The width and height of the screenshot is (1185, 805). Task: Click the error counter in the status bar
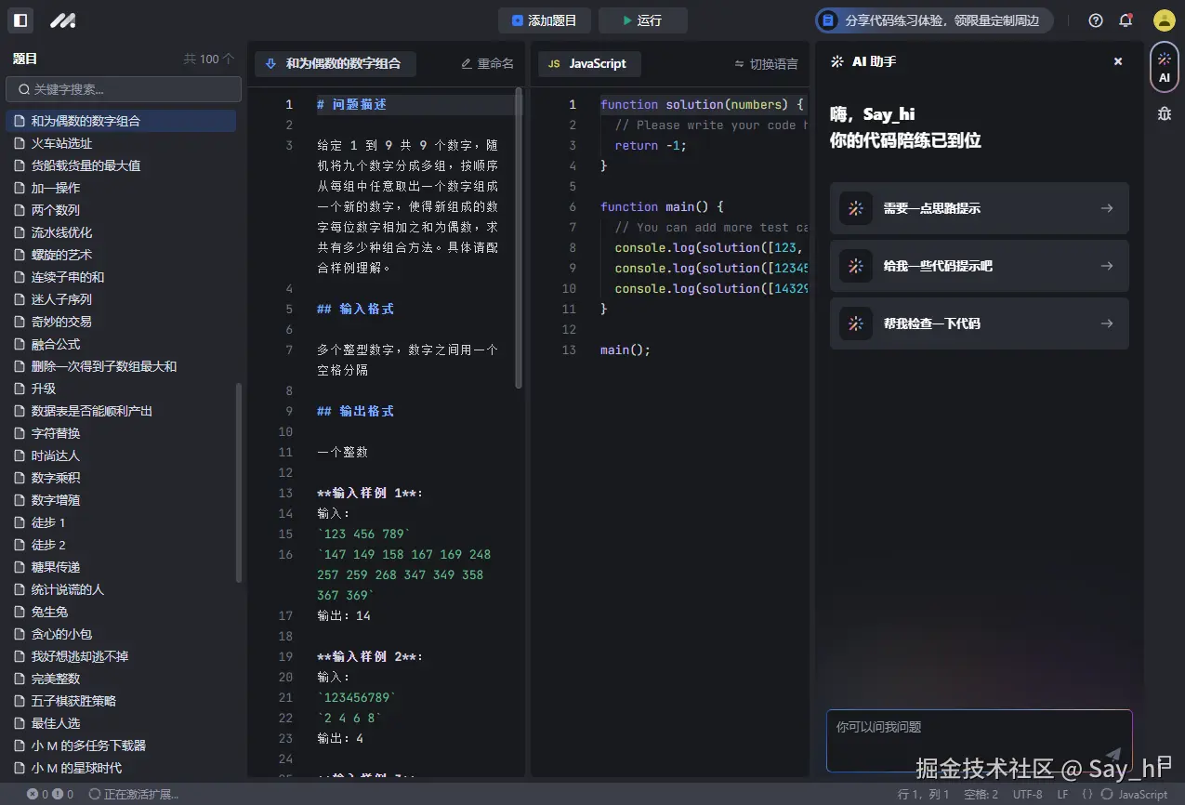point(37,795)
